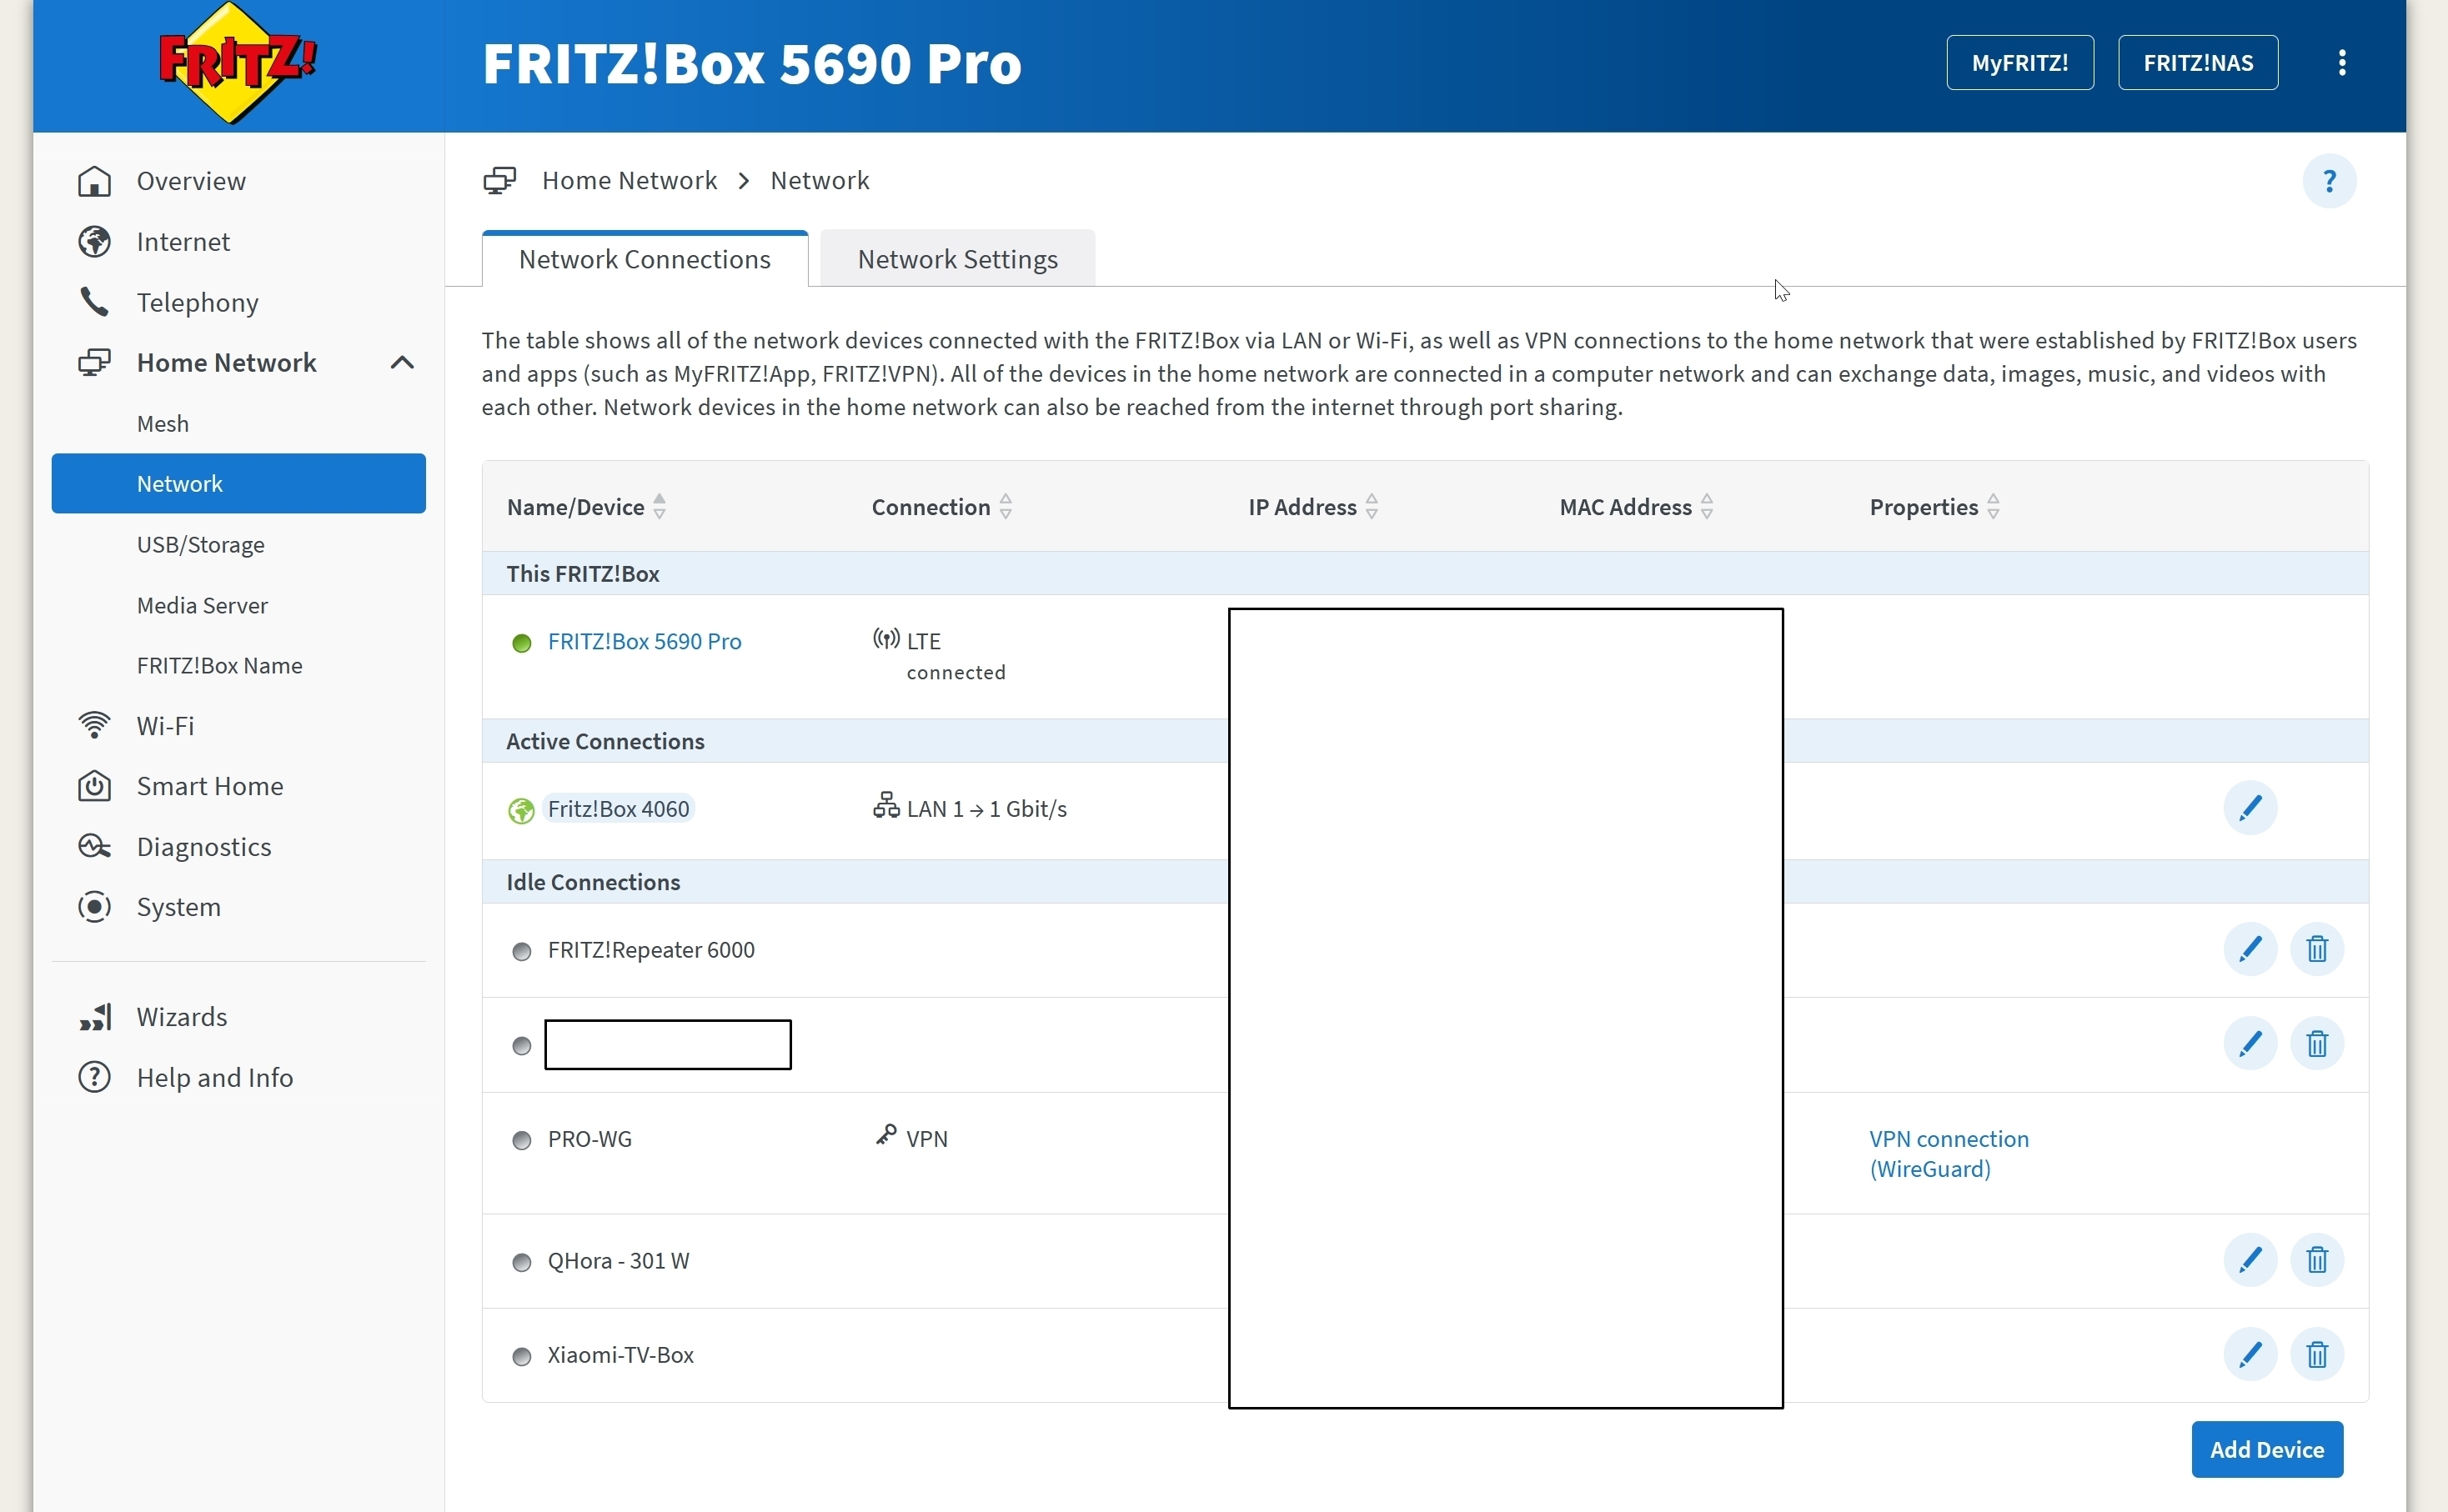Image resolution: width=2448 pixels, height=1512 pixels.
Task: Click the QHora - 301 W device name
Action: click(618, 1261)
